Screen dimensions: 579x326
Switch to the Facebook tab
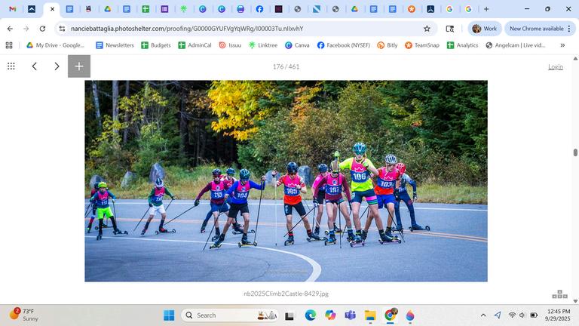(259, 9)
